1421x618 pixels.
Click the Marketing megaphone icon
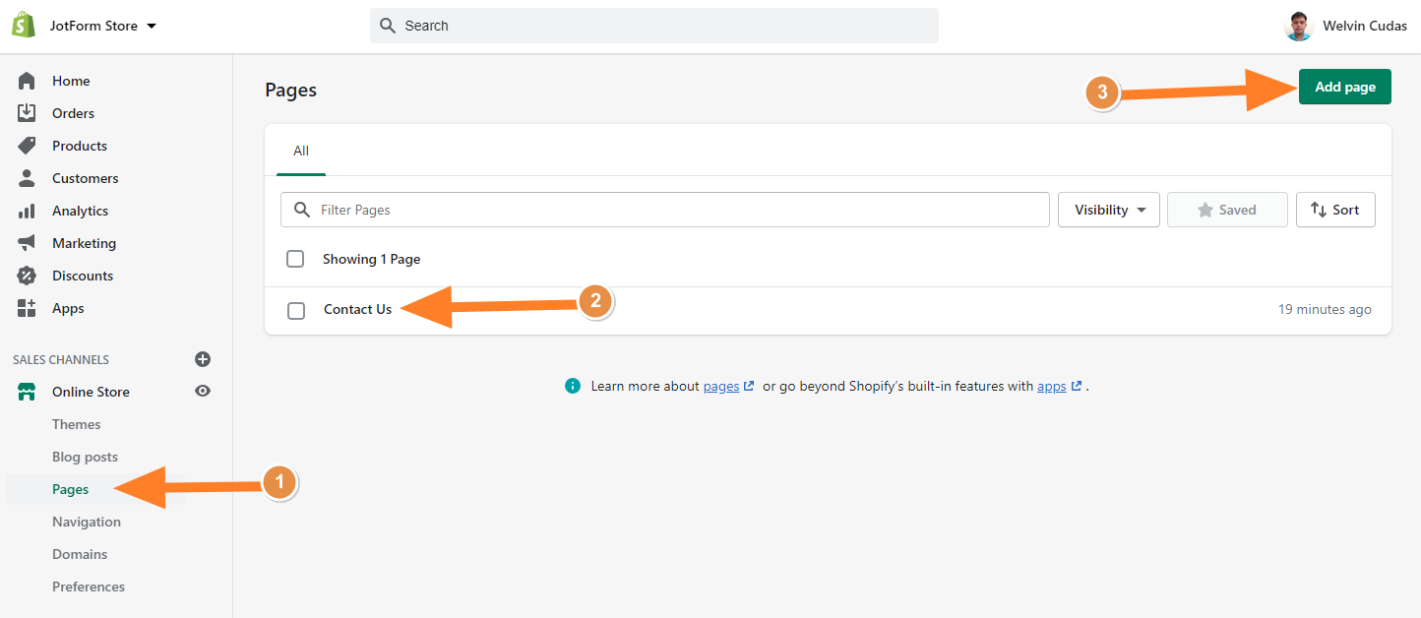(27, 243)
